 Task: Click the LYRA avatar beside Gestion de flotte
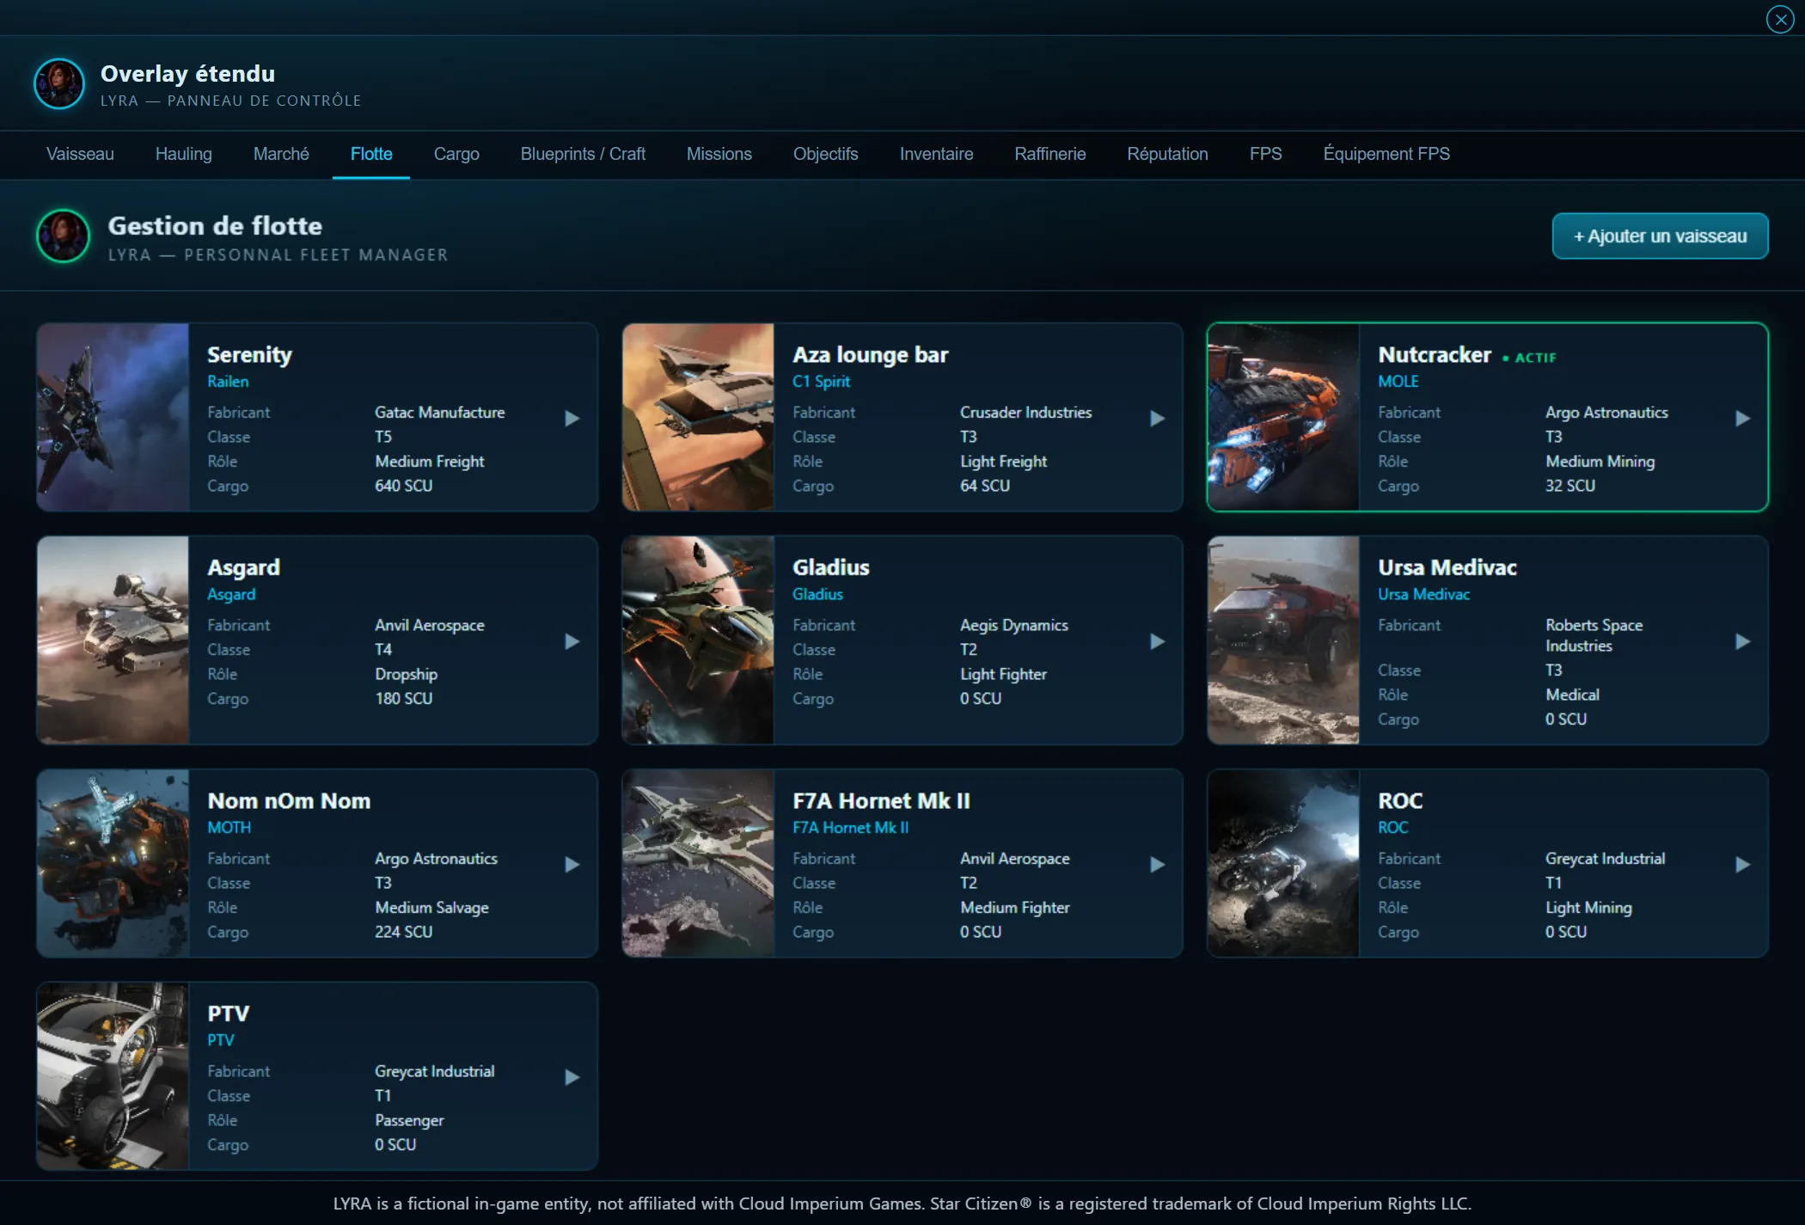[63, 236]
